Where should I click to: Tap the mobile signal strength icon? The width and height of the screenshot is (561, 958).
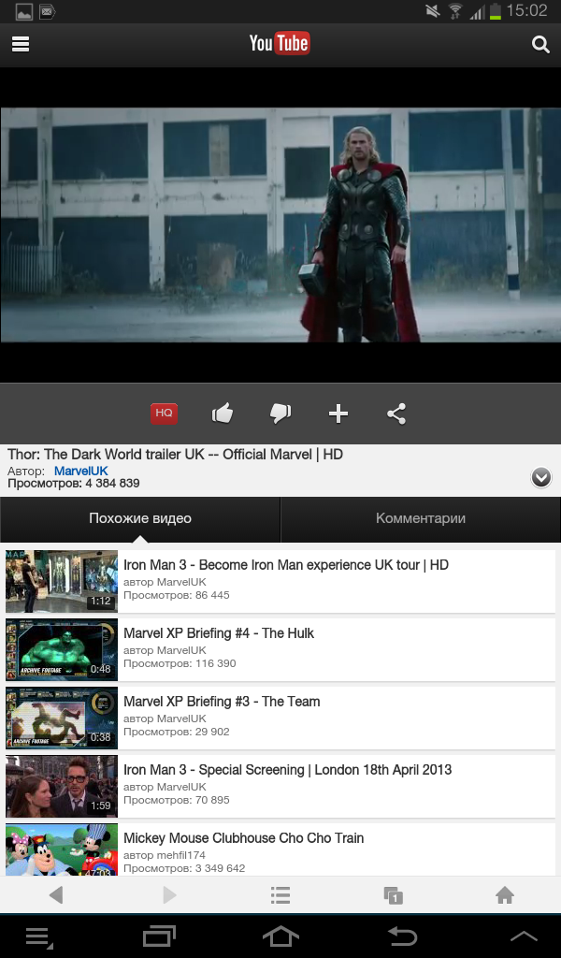pyautogui.click(x=477, y=11)
